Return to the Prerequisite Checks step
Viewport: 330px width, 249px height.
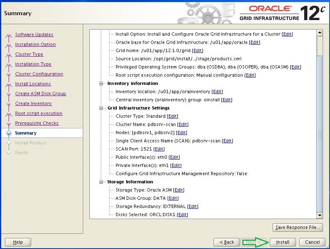pyautogui.click(x=36, y=123)
